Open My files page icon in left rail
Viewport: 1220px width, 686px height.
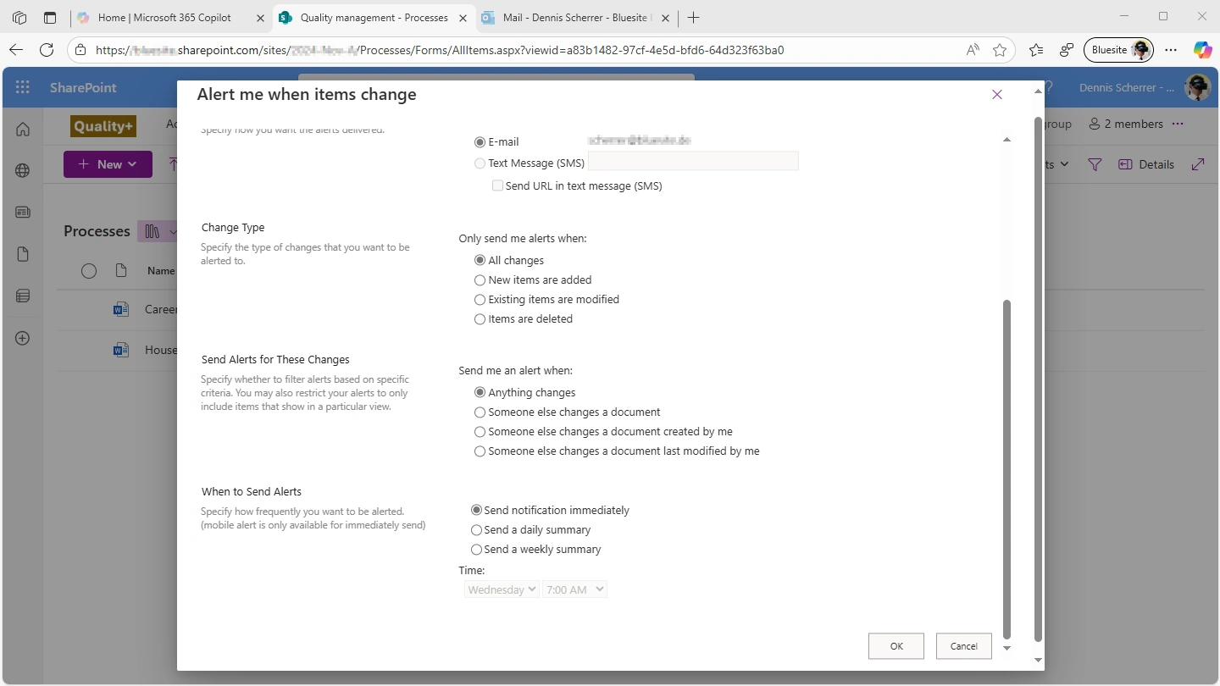tap(23, 254)
